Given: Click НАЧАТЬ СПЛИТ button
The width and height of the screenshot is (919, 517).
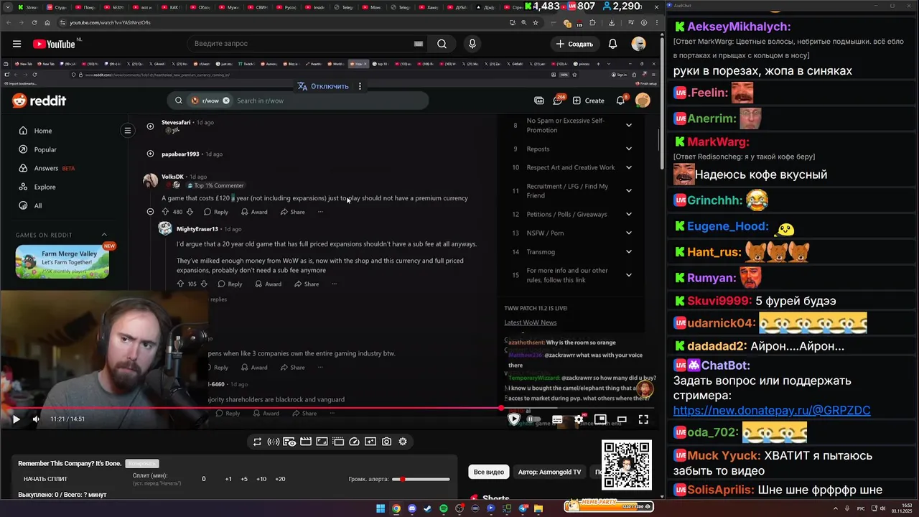Looking at the screenshot, I should coord(45,479).
